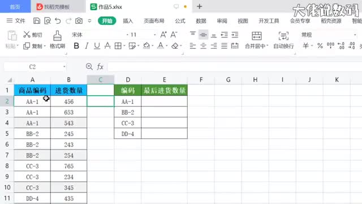Switch to the Review tab
362x204 pixels.
(222, 21)
